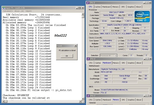154x105 pixels.
Task: Click the Core Speed value field
Action: (x=107, y=41)
